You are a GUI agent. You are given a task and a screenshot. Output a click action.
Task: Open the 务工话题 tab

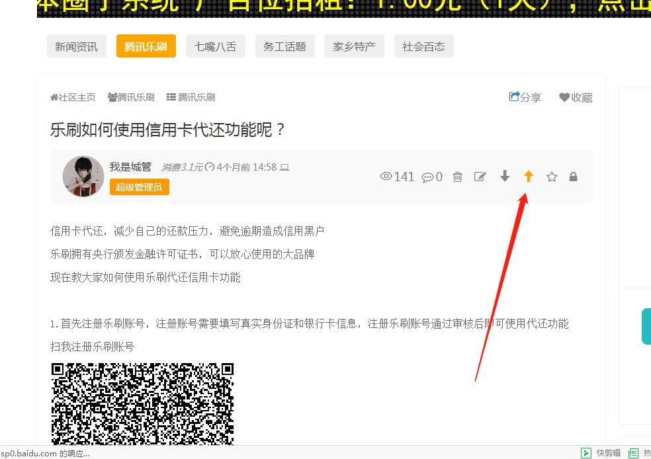(x=284, y=46)
